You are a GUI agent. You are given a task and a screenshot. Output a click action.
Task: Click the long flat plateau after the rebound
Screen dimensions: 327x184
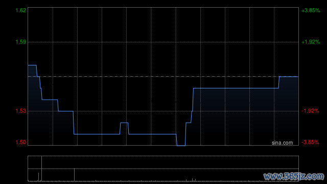coord(236,88)
